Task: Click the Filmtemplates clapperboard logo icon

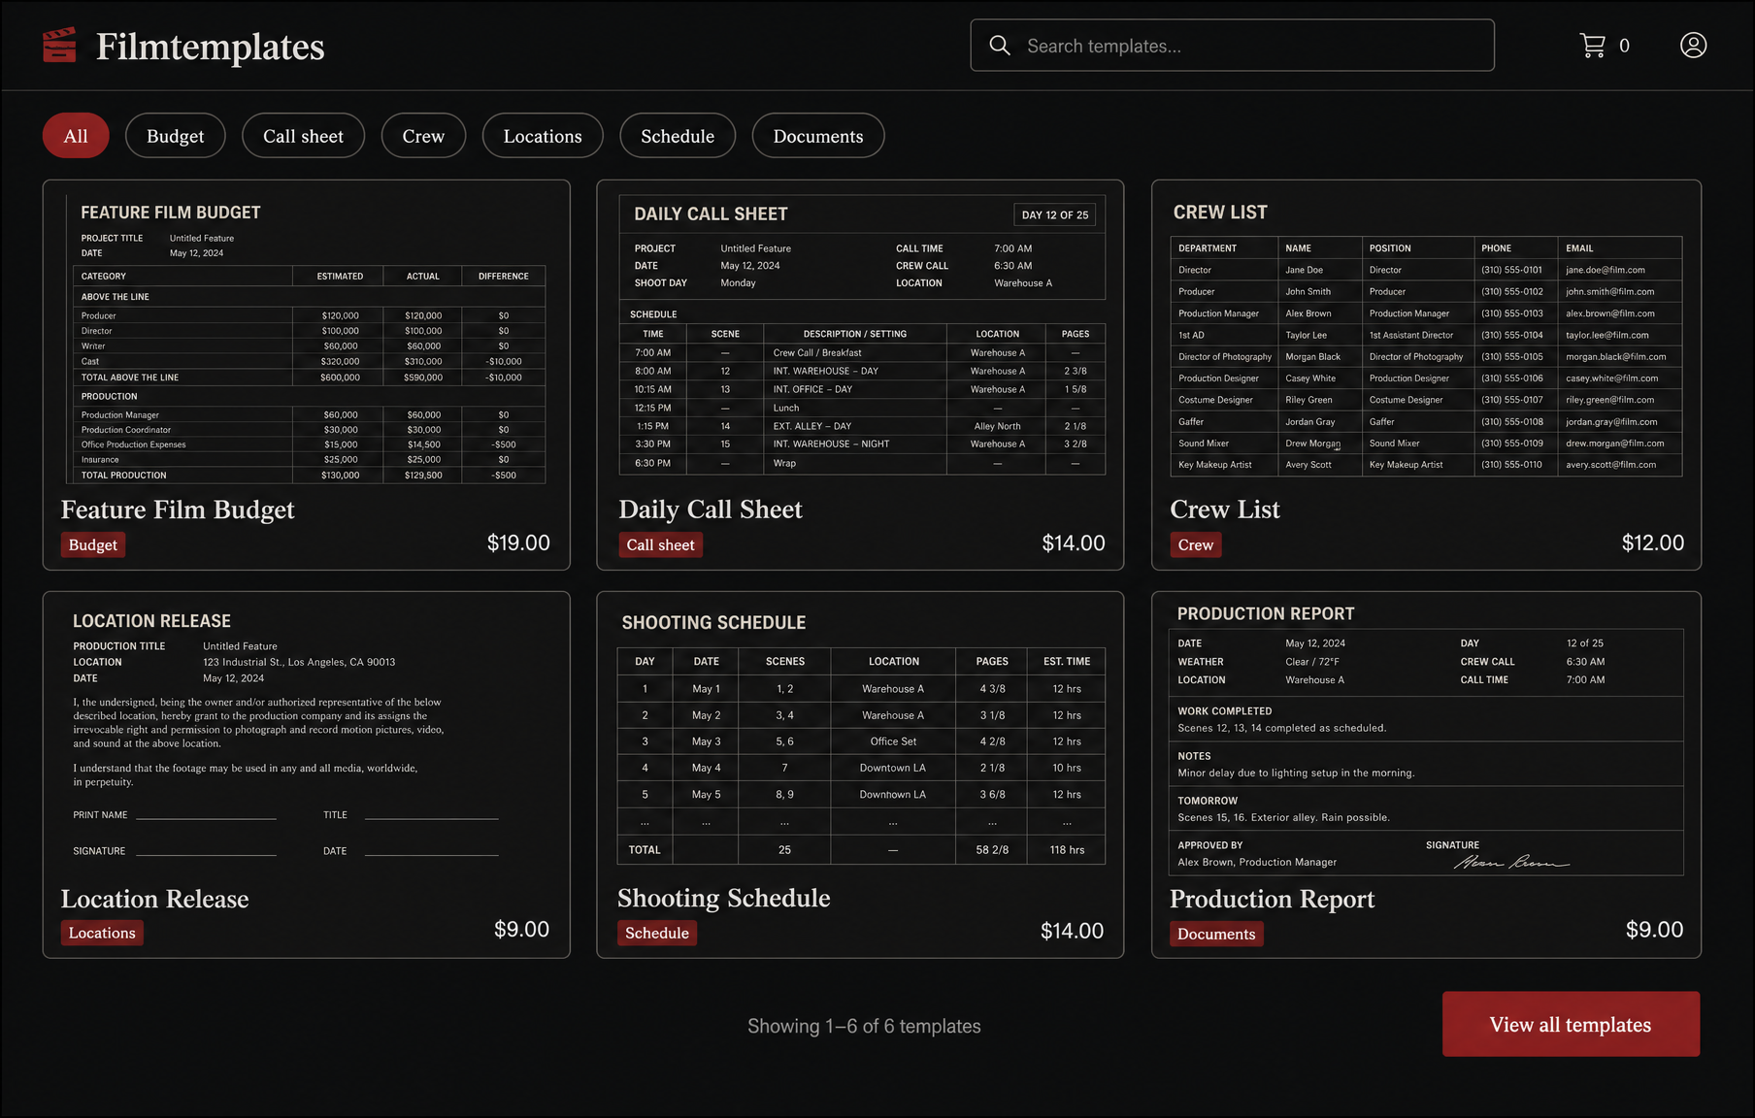Action: pyautogui.click(x=59, y=45)
